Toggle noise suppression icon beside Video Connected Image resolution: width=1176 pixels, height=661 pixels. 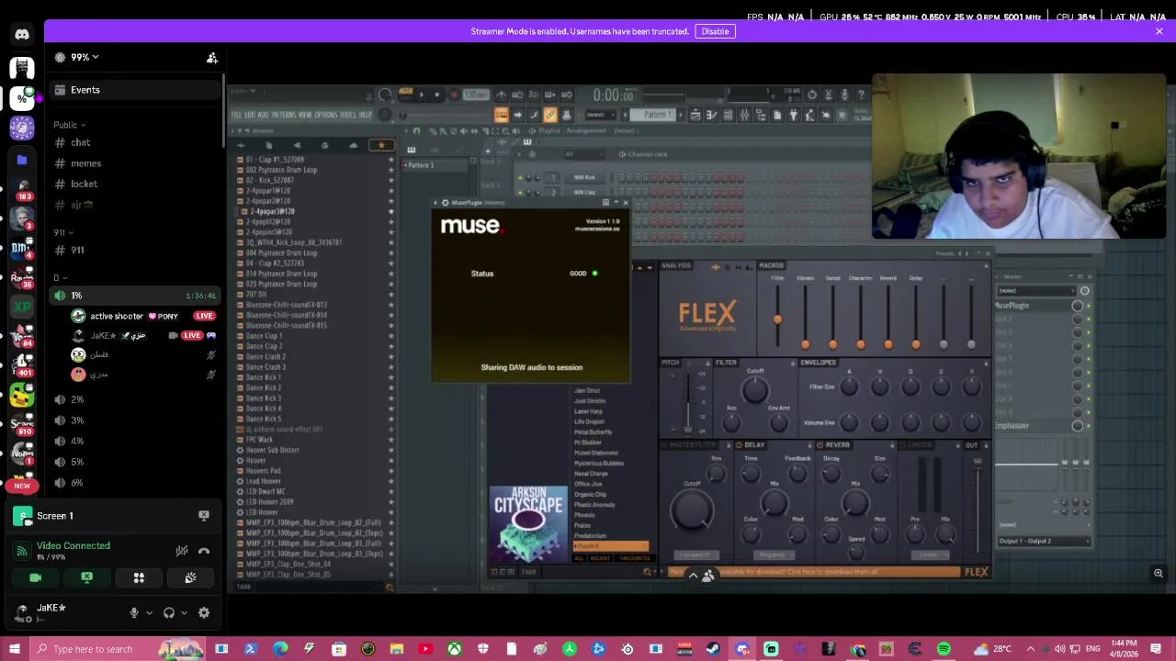click(x=182, y=551)
